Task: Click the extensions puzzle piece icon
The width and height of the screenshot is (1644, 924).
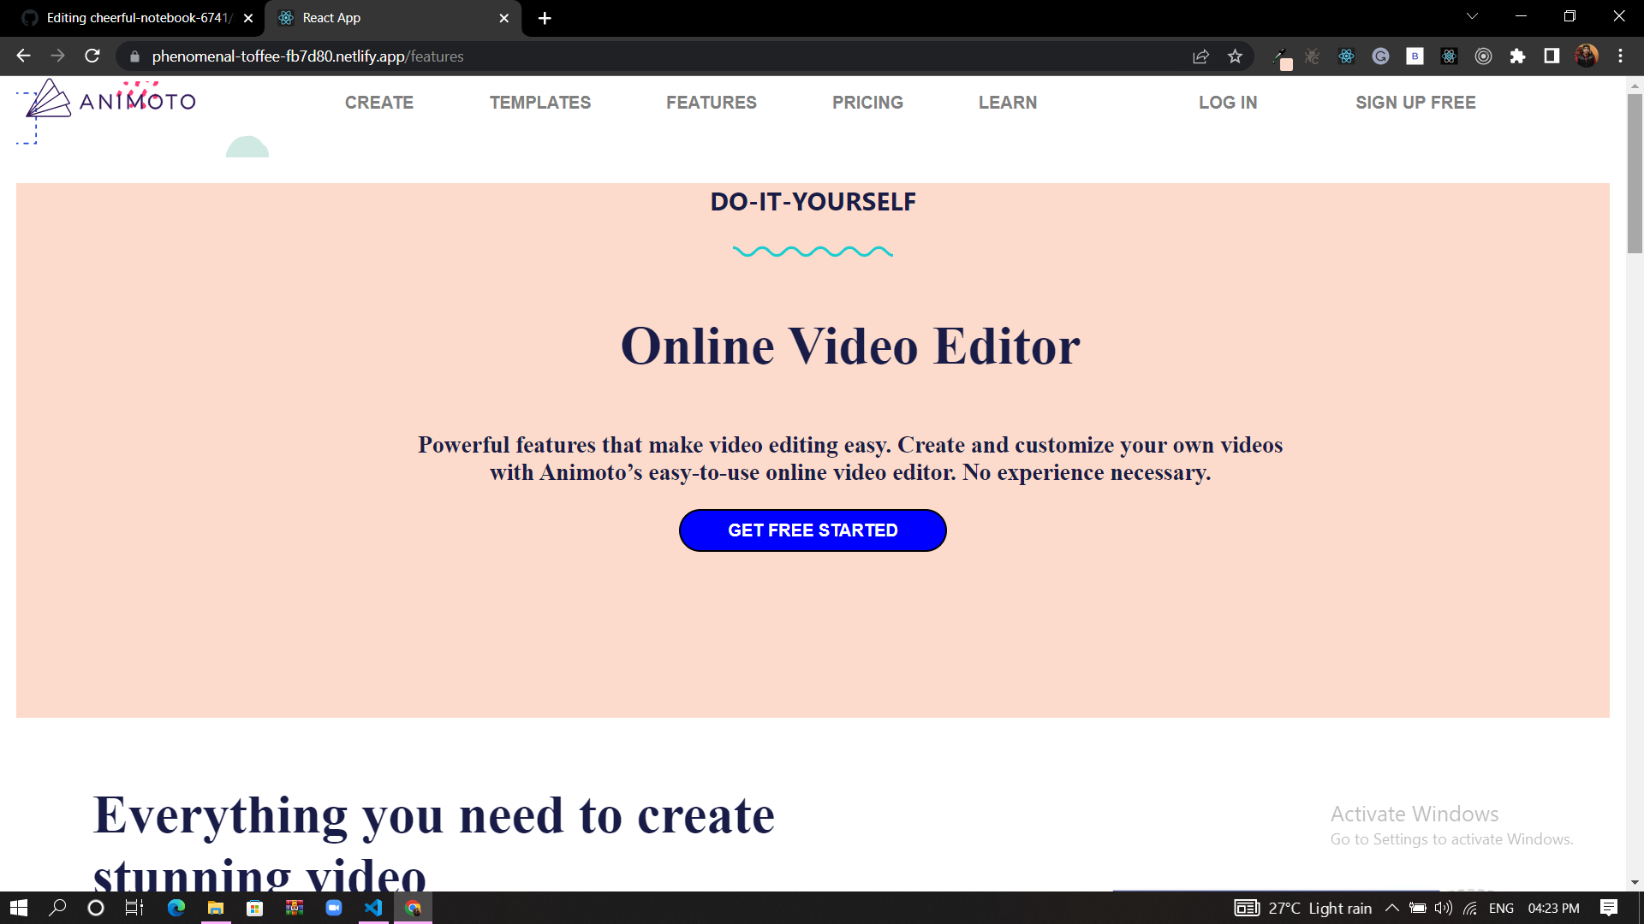Action: (x=1519, y=56)
